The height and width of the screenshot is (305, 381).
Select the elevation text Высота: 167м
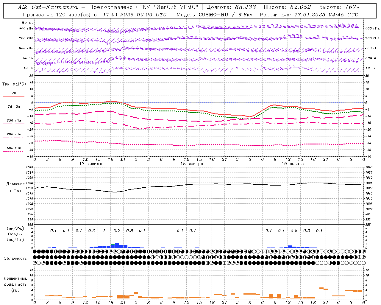340,7
